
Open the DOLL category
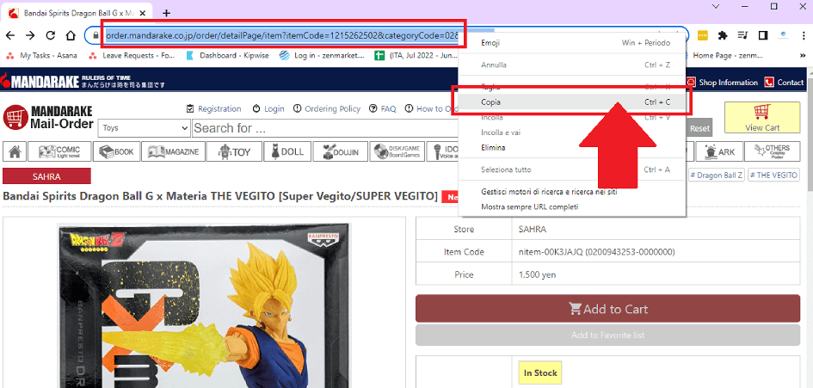(x=287, y=151)
